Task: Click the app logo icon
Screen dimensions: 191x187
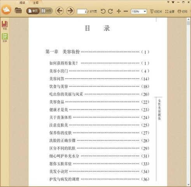Action: point(6,9)
